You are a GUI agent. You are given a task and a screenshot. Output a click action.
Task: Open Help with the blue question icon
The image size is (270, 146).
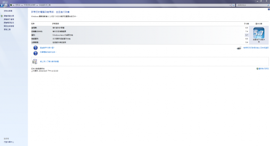pyautogui.click(x=268, y=9)
